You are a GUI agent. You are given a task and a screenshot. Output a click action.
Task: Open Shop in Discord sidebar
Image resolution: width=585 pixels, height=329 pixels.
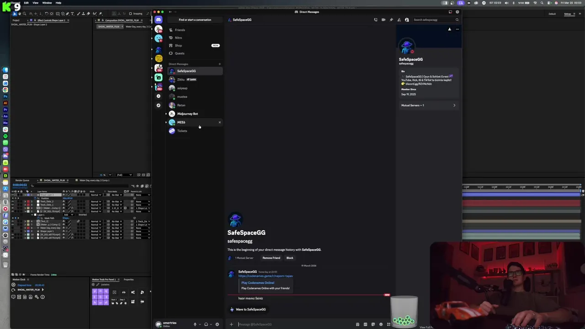click(x=195, y=46)
